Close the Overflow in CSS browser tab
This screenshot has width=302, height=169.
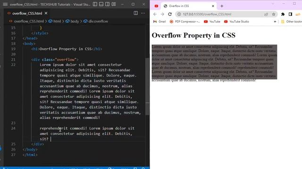[x=213, y=6]
